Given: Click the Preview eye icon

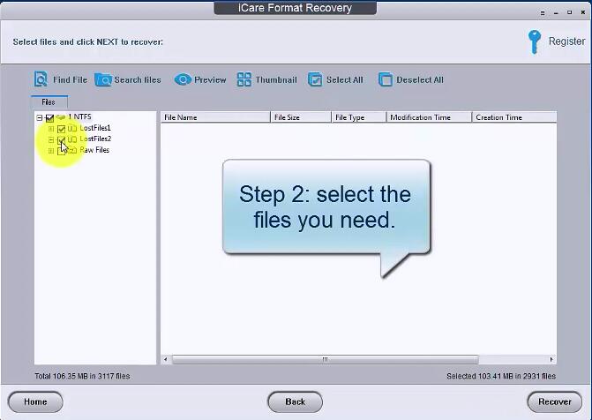Looking at the screenshot, I should [183, 79].
